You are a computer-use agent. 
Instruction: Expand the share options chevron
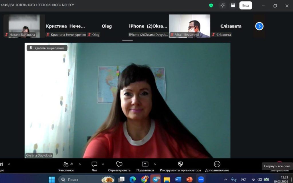155,164
